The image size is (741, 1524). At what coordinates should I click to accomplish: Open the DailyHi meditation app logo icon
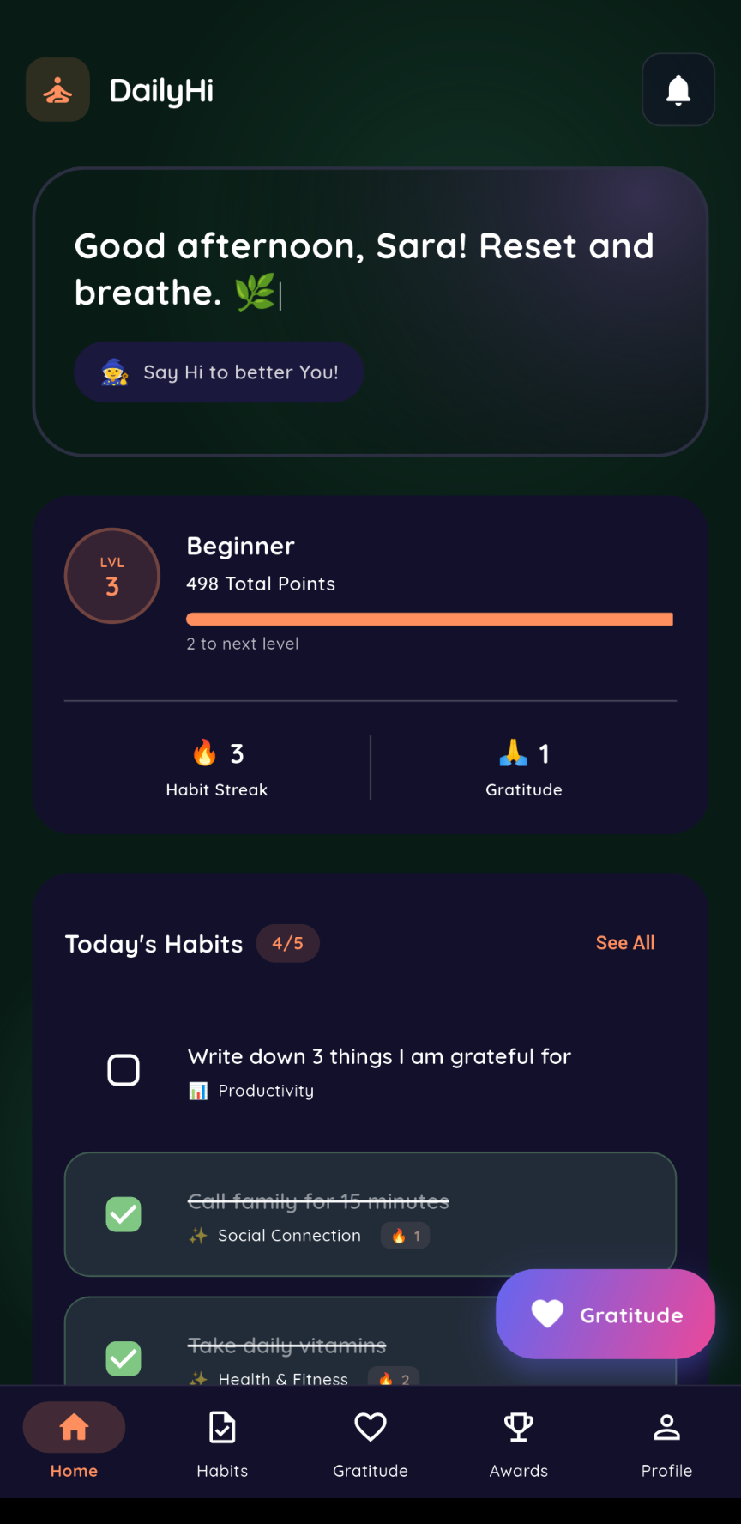(57, 89)
